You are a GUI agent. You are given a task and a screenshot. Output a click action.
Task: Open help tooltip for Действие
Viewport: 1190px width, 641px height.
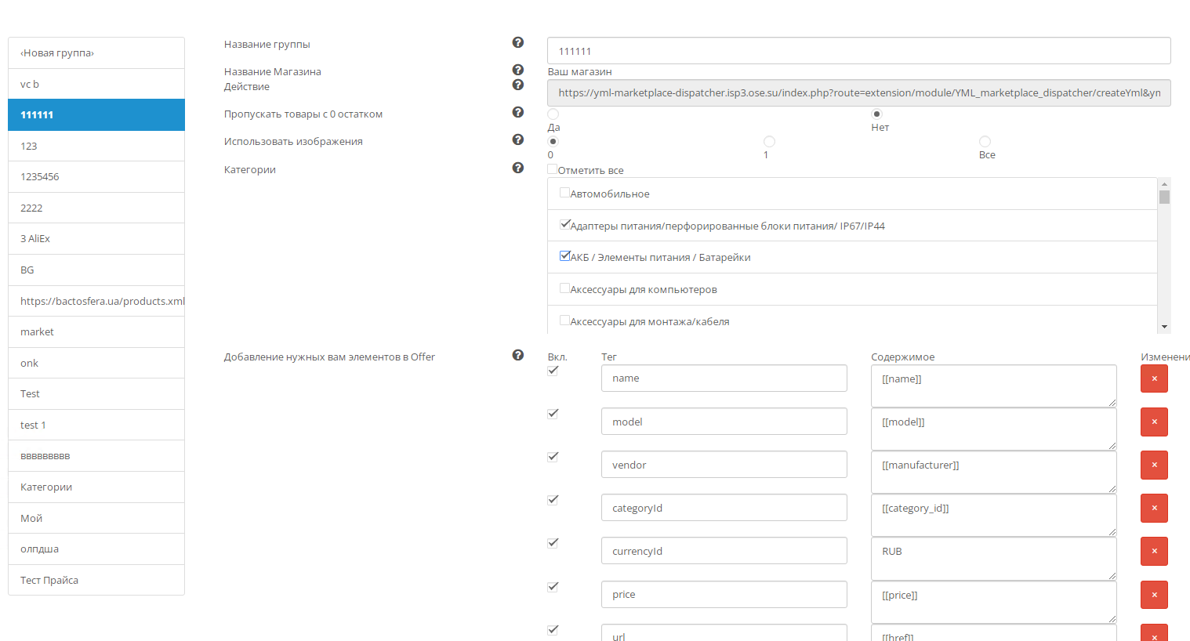[518, 85]
